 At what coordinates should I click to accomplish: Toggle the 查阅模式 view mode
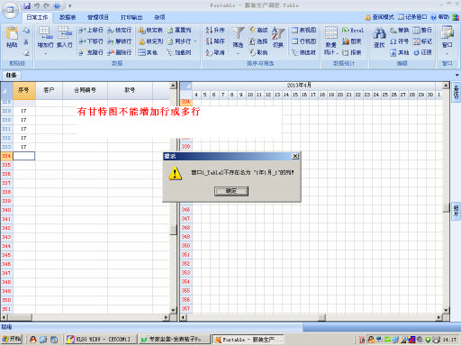380,17
